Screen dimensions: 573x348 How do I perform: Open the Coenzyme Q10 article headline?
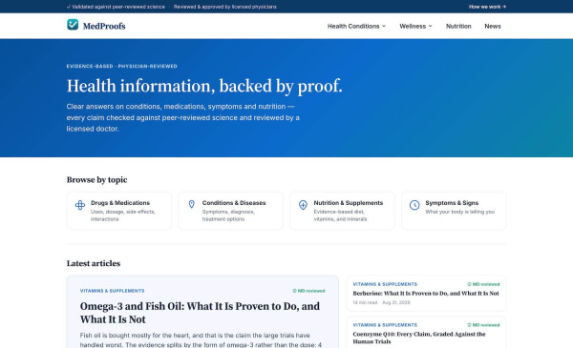[419, 338]
